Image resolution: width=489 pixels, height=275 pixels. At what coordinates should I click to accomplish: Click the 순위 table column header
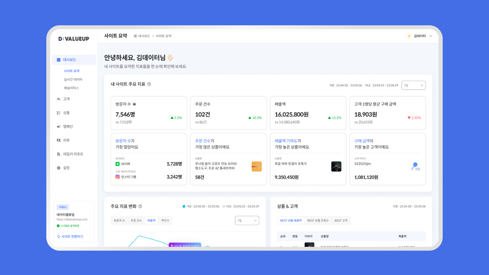click(x=283, y=236)
